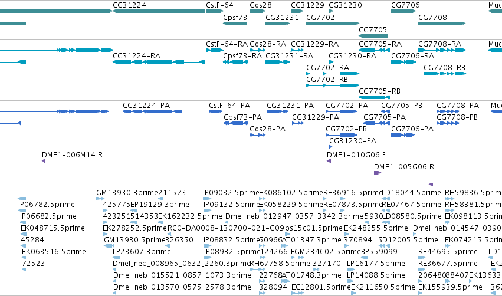Click the LD18044.5prime EST label

coord(411,193)
